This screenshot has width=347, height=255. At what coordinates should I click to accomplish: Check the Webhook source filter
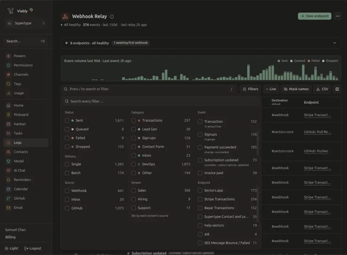(x=67, y=191)
